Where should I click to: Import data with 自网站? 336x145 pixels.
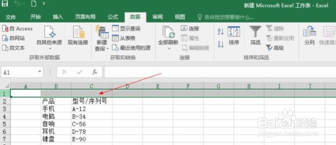14,38
